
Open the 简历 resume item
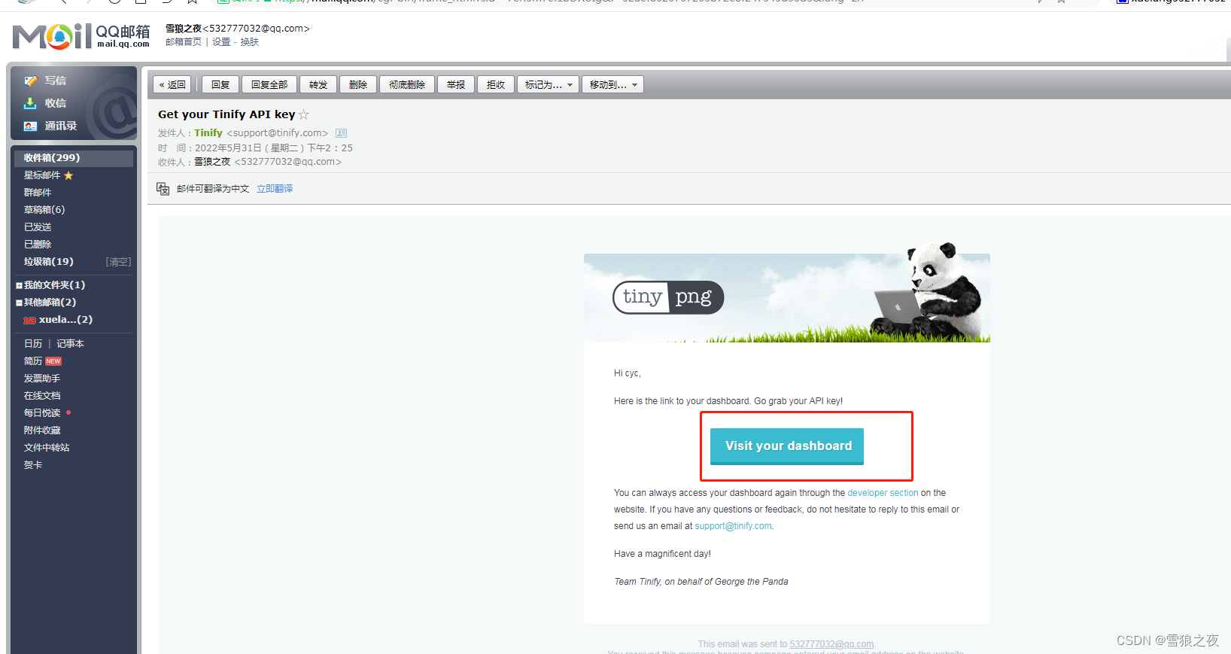[33, 361]
